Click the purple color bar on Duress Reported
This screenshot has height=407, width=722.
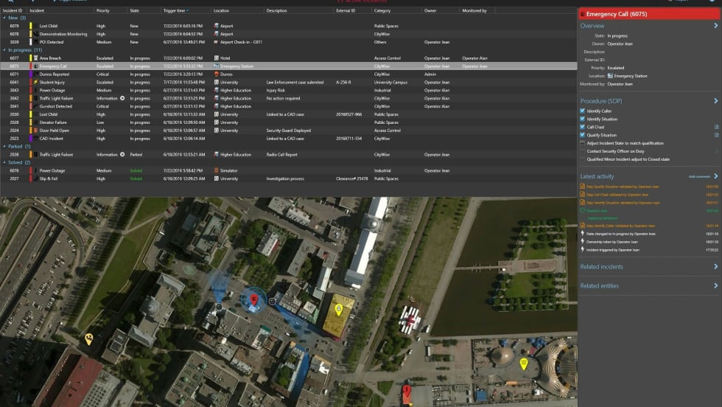(31, 74)
